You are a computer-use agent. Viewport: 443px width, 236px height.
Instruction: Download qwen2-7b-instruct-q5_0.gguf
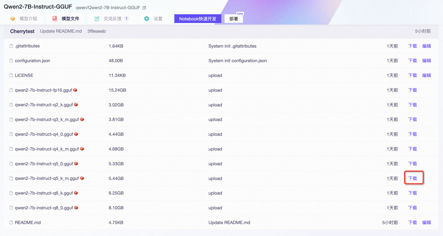[x=413, y=164]
